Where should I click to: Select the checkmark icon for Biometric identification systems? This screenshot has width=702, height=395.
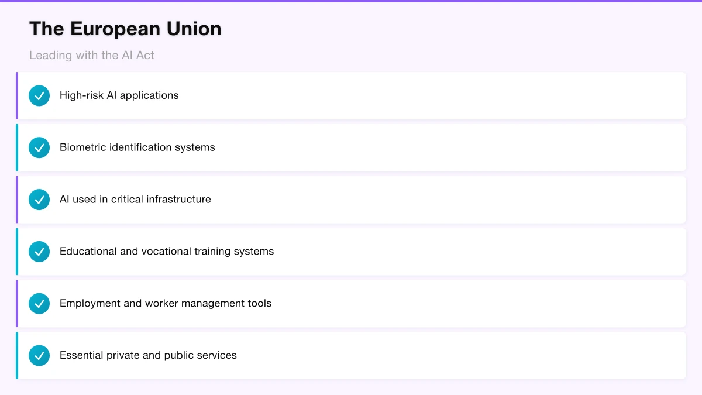point(39,147)
